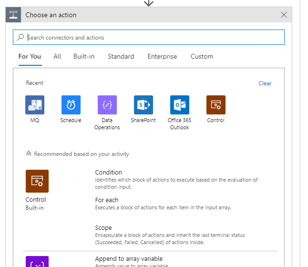
Task: Open the Built-in tab
Action: 84,56
